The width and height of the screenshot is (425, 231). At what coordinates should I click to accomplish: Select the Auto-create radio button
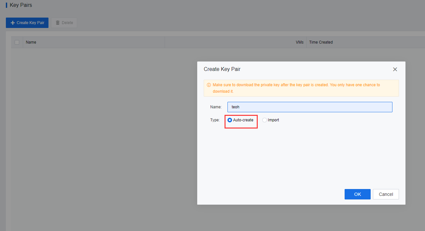230,120
